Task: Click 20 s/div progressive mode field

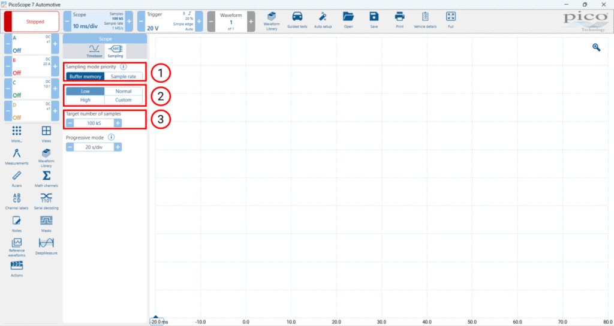Action: coord(94,147)
